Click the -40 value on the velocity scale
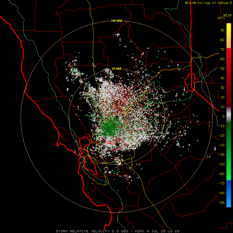The image size is (233, 233). tap(221, 155)
